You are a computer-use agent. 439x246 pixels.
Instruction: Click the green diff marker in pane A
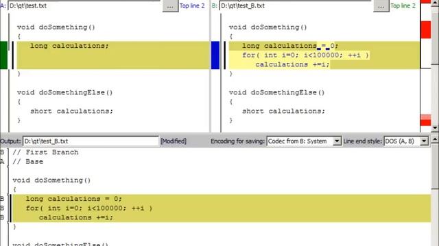click(x=3, y=55)
